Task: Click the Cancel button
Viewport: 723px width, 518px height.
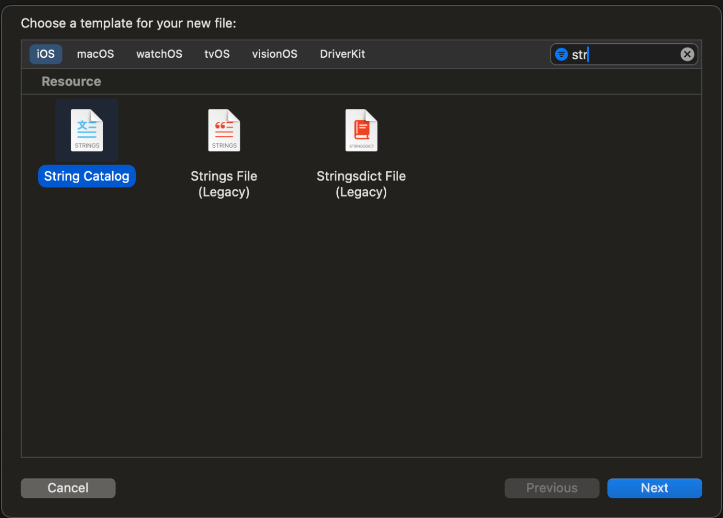Action: 68,488
